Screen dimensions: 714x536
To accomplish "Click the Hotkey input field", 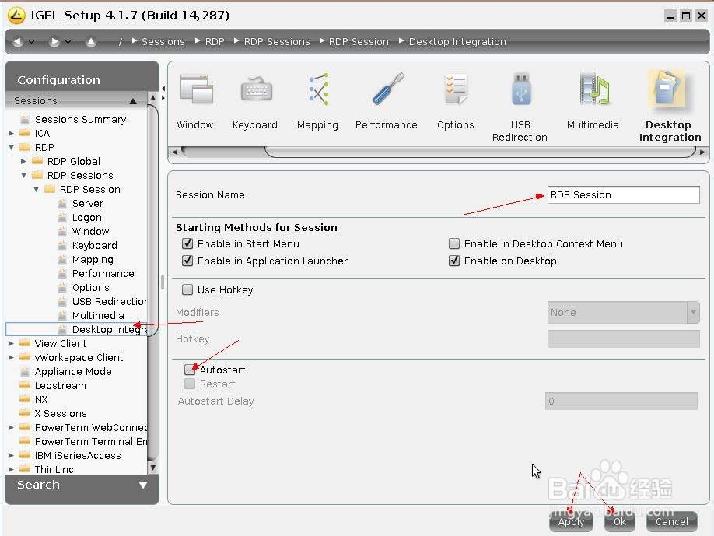I will (x=623, y=339).
